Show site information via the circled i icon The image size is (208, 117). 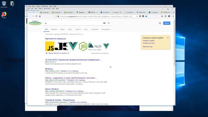coord(56,16)
